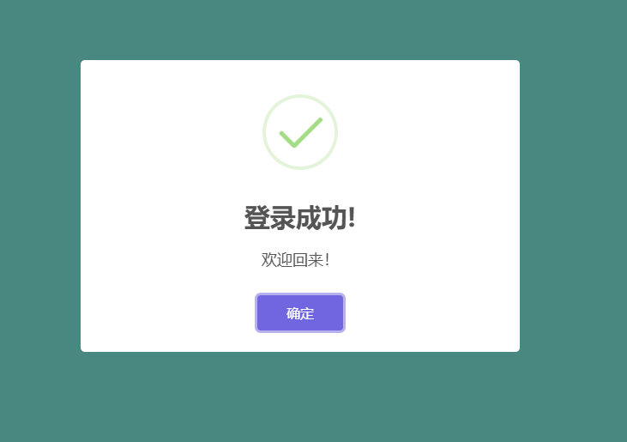Click the 定 character on purple button
The image size is (627, 442).
pos(307,313)
